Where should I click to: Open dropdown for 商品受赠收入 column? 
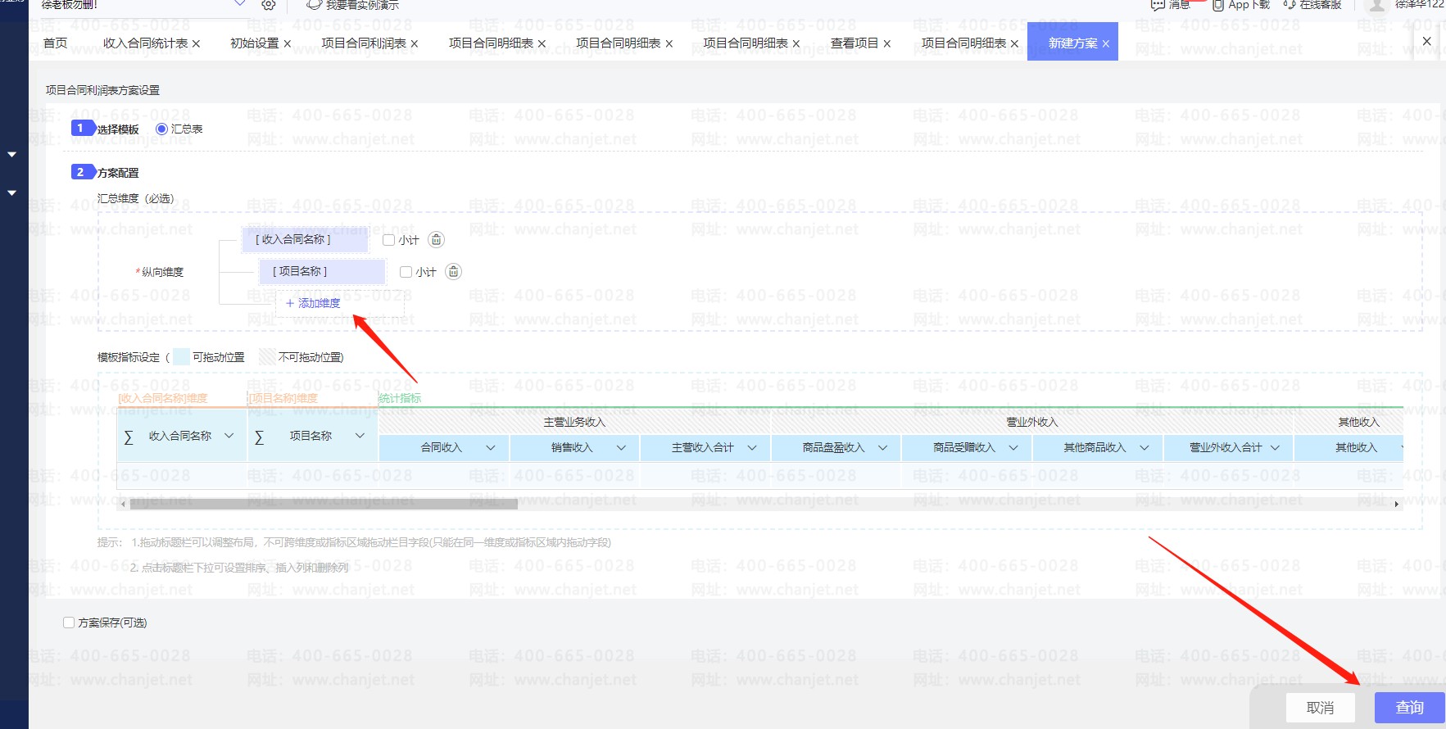[1013, 447]
